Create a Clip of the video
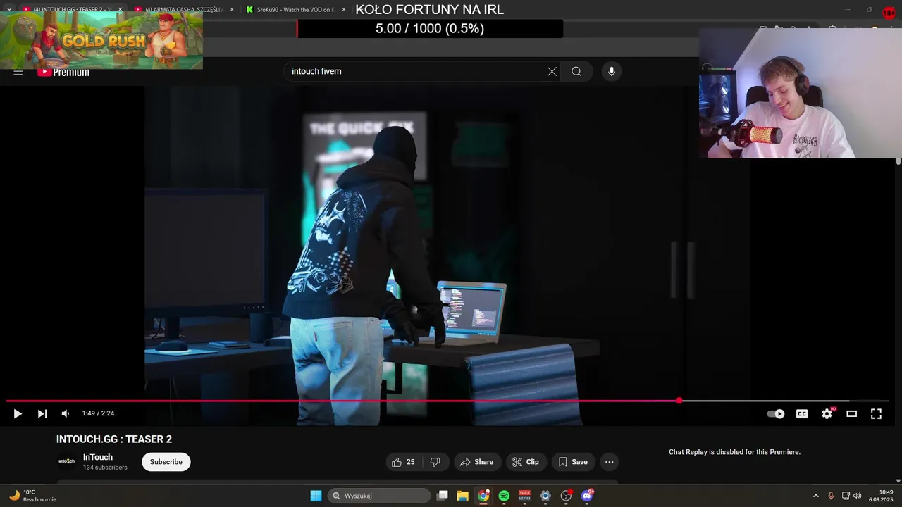902x507 pixels. (526, 462)
